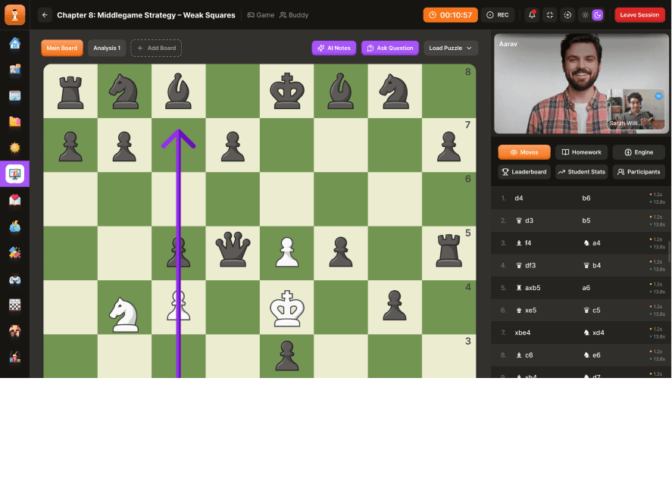Select Buddy mode in header

click(294, 15)
